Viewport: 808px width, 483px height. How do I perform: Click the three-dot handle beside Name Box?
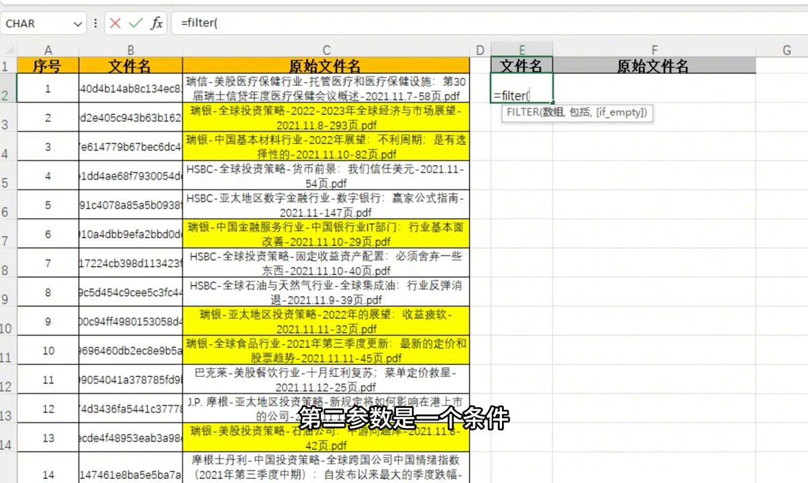pos(95,23)
